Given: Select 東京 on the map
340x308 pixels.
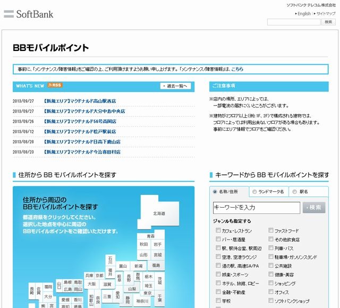Looking at the screenshot, I should (x=148, y=293).
